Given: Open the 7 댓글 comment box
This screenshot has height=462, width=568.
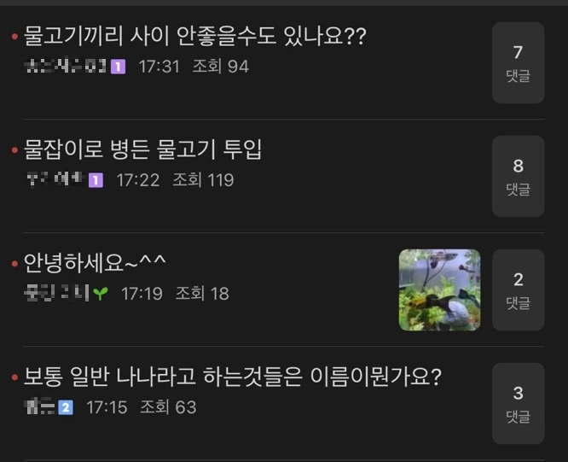Looking at the screenshot, I should pyautogui.click(x=518, y=62).
